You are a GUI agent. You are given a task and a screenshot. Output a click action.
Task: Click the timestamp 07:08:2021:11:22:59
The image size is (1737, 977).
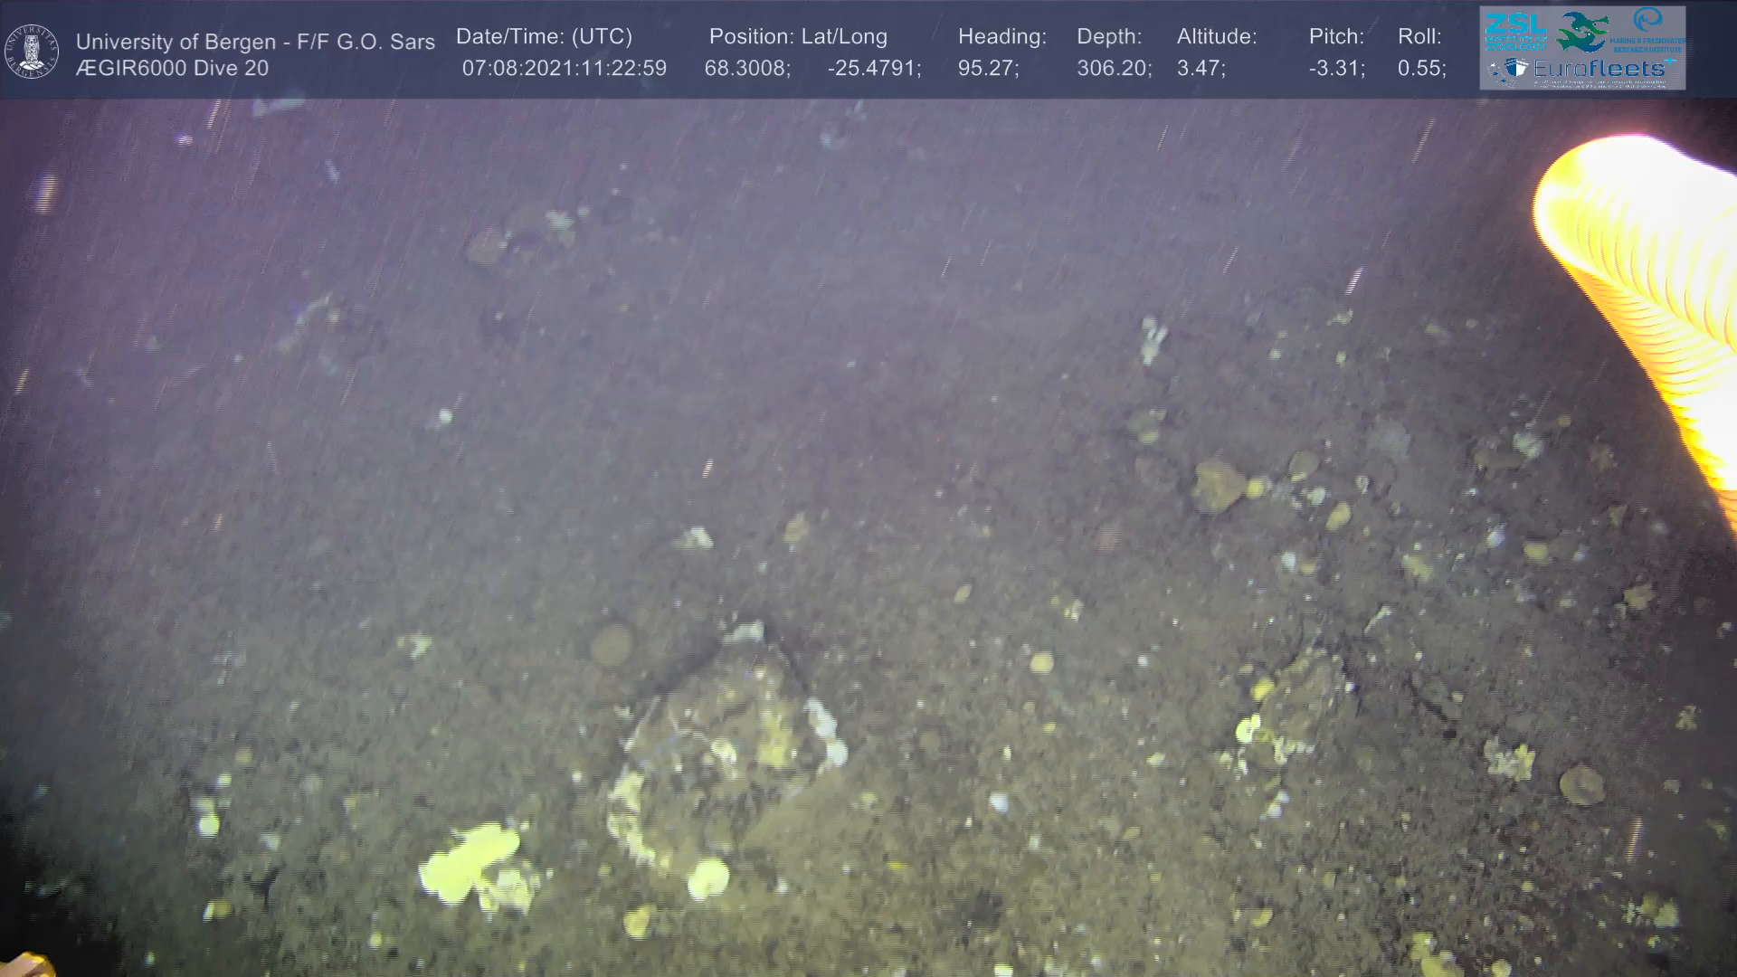click(x=564, y=69)
